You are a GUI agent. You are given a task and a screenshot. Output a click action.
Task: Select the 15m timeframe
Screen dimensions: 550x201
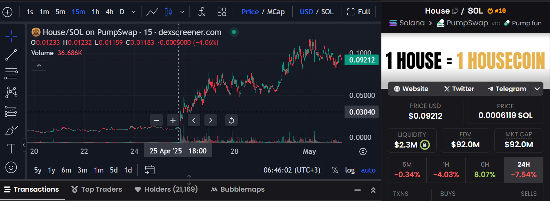pyautogui.click(x=78, y=12)
